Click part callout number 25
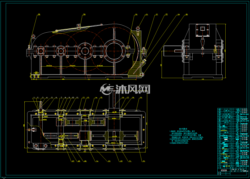Viewport: 250px width, 179px height. tap(85, 161)
